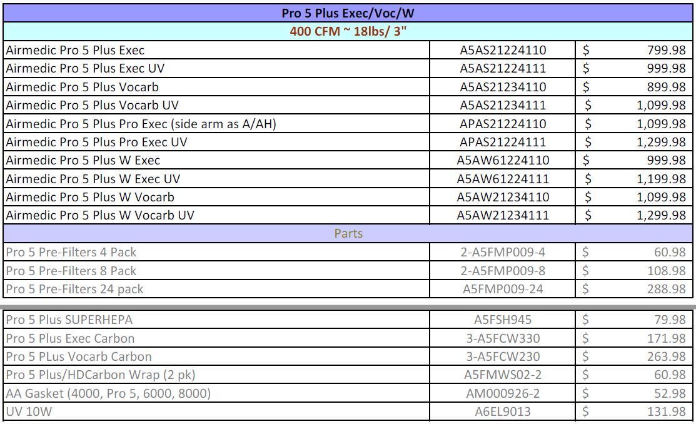
Task: Select the 171.98 price cell
Action: [x=634, y=338]
